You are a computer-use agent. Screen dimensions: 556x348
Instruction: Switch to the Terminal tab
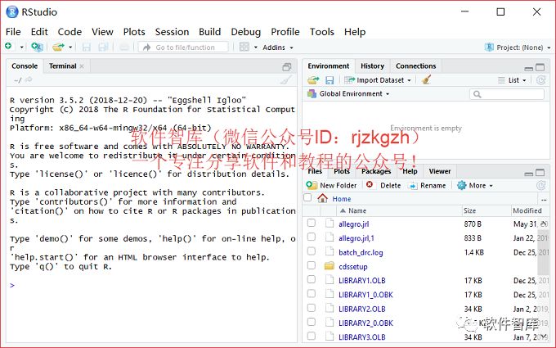[62, 66]
